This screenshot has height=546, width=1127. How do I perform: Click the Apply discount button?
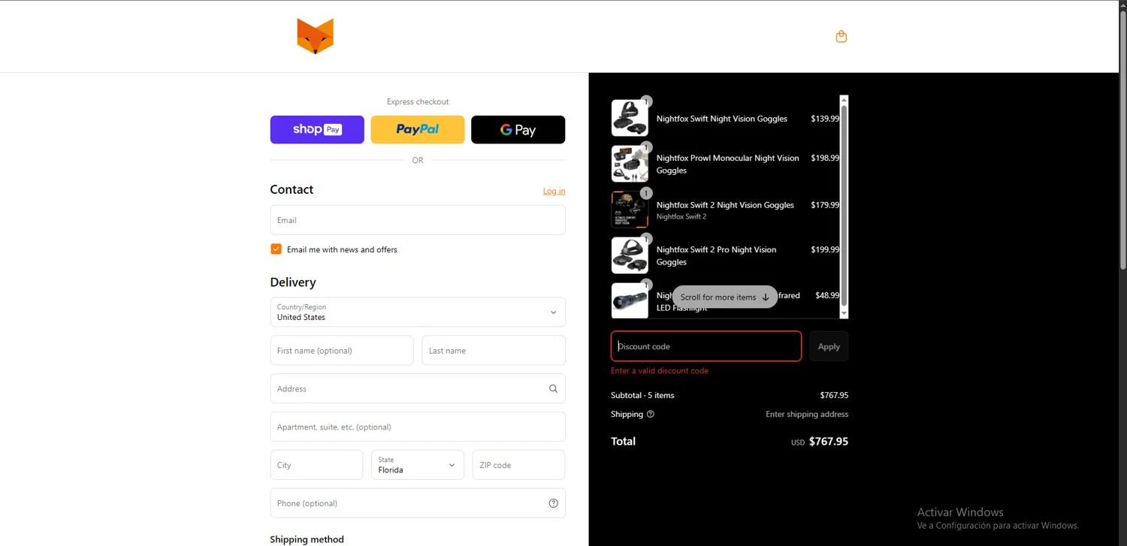829,346
